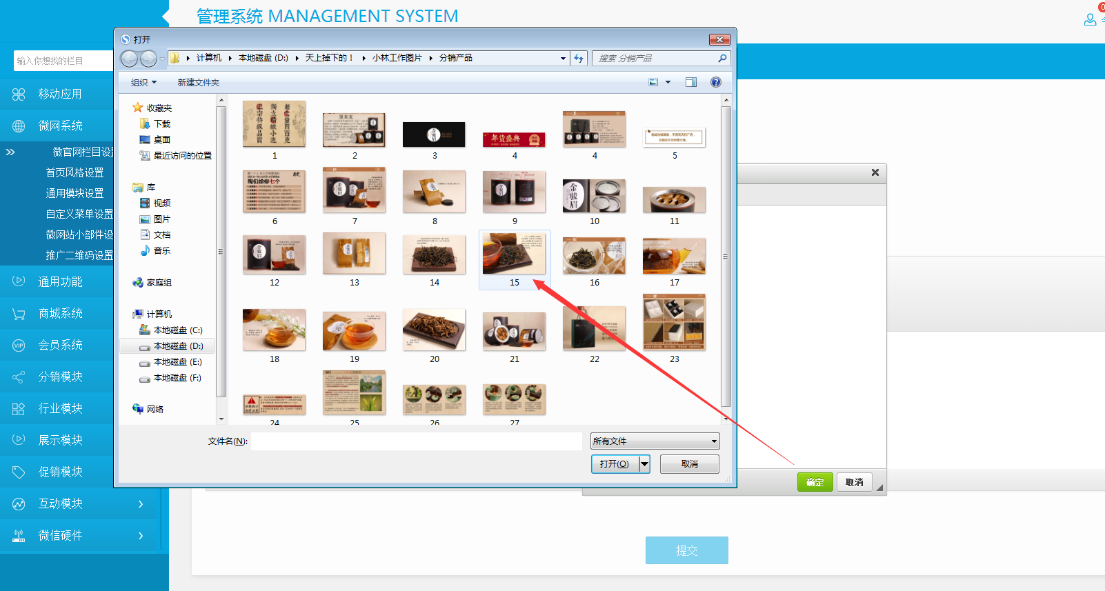Click the refresh button beside address bar
Screen dimensions: 1105x591
(579, 59)
